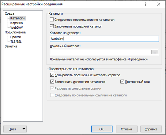Click the Параметры чтения каталогов group title
The height and width of the screenshot is (135, 166).
[x=71, y=69]
